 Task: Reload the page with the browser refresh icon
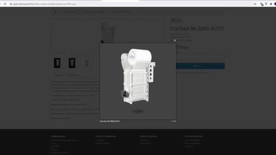(x=5, y=4)
